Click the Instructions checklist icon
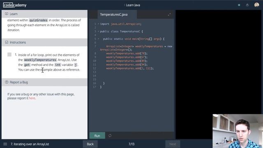 [7, 42]
